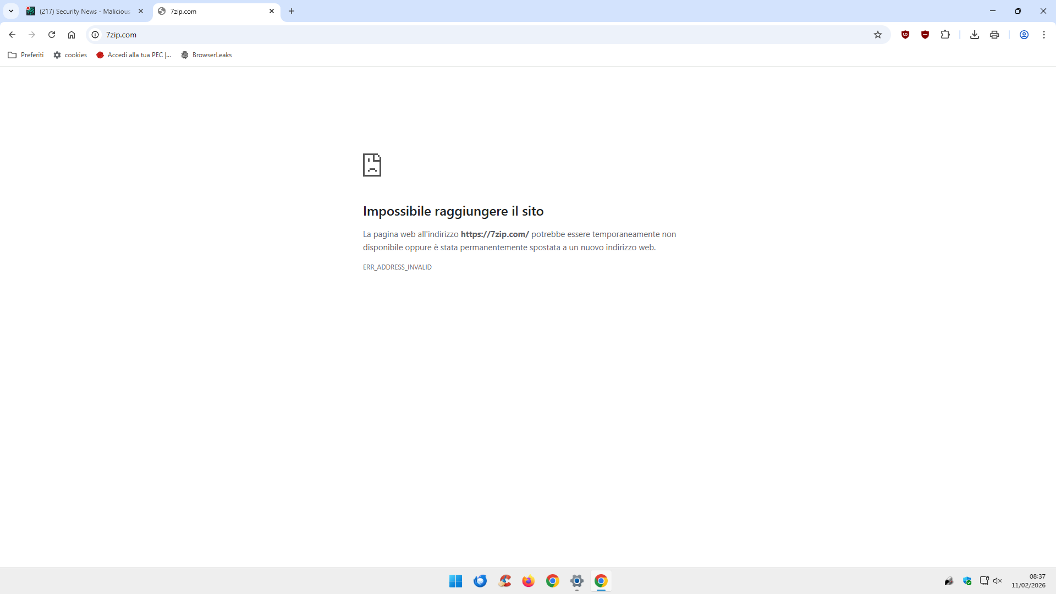Viewport: 1056px width, 594px height.
Task: Click the muted volume tray icon
Action: point(998,581)
